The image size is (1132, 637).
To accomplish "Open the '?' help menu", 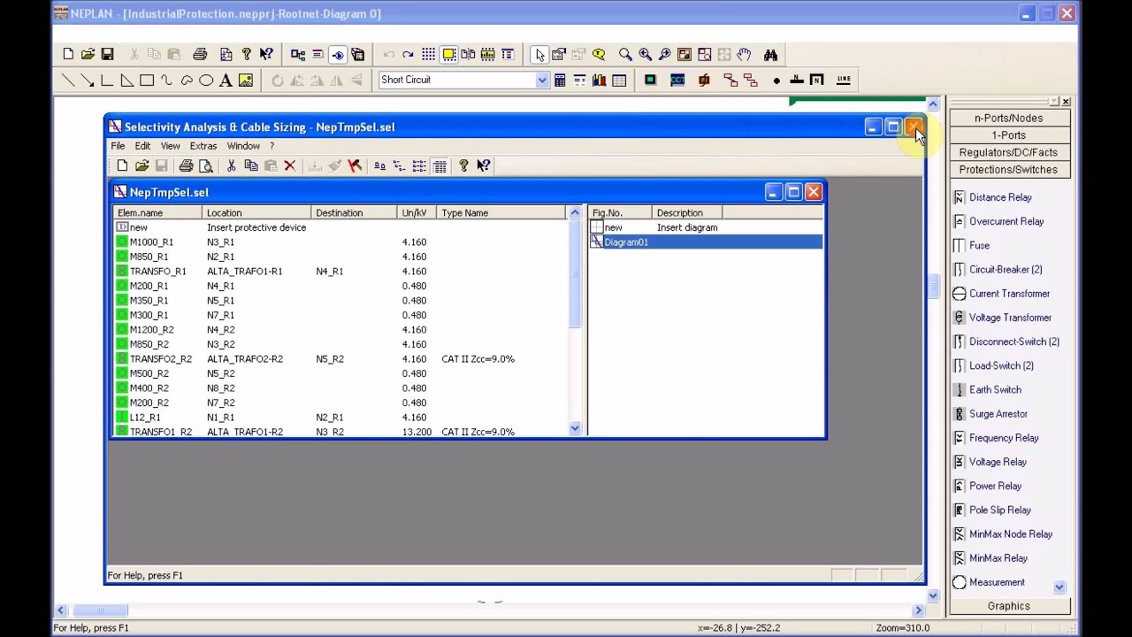I will [272, 146].
